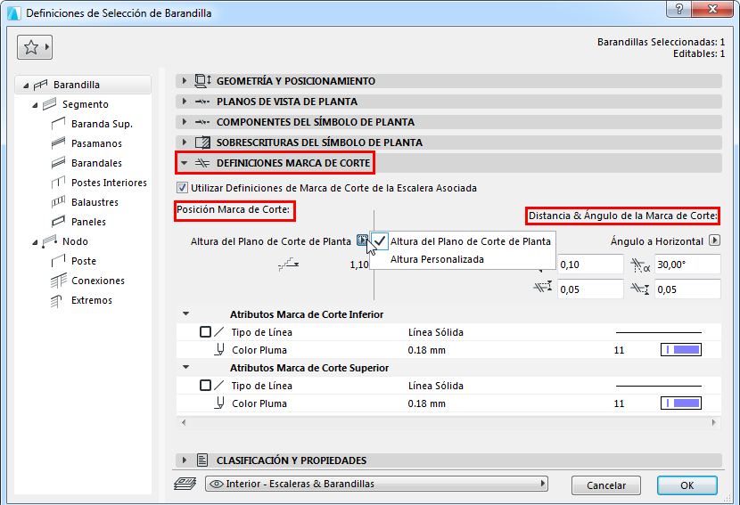The image size is (740, 505).
Task: Click the Extremos icon
Action: (x=57, y=300)
